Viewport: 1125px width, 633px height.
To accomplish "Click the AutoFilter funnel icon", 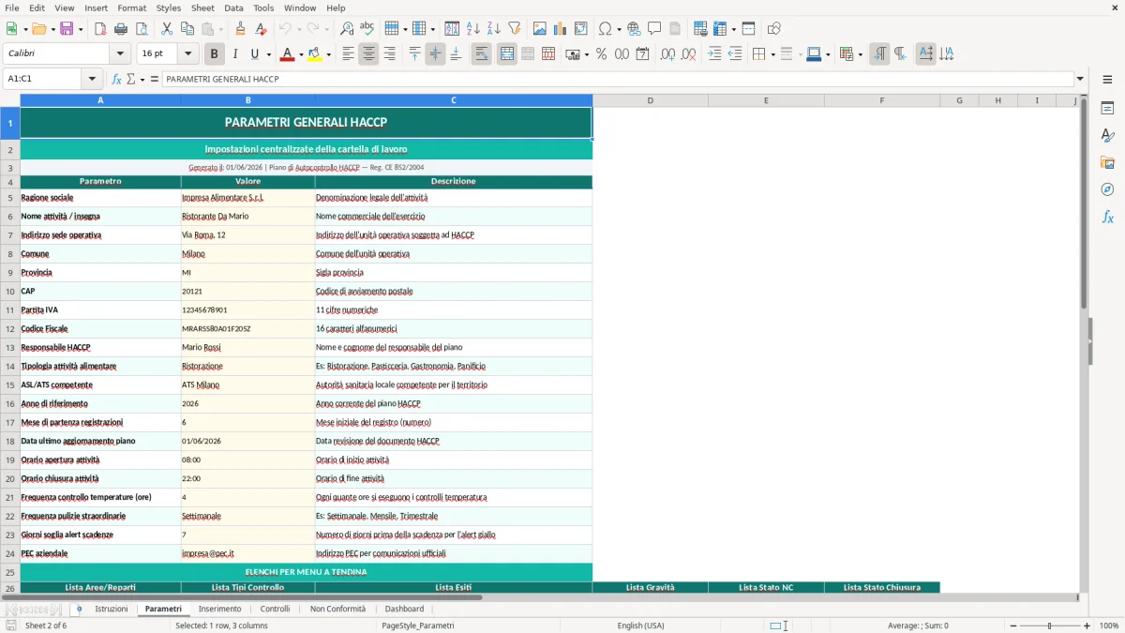I will click(514, 29).
